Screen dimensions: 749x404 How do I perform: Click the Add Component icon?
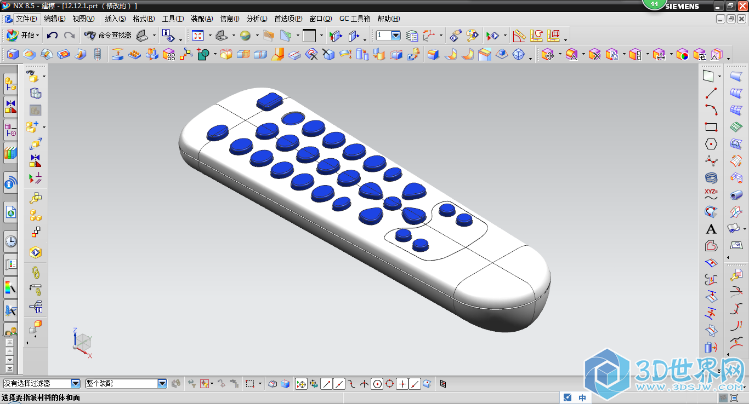coord(33,127)
